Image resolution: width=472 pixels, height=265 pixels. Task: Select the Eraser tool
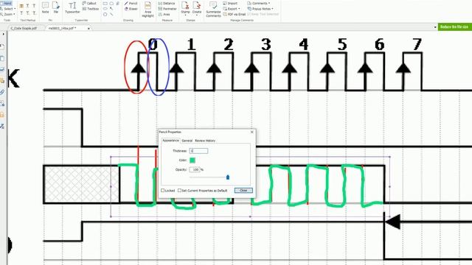pos(131,9)
